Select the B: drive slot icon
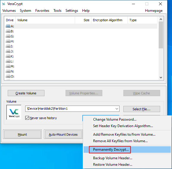Screen dimensions: 172x169 (x=8, y=31)
